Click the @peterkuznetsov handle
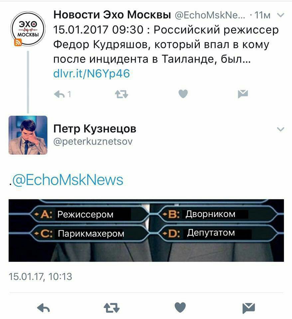The image size is (292, 319). [93, 142]
